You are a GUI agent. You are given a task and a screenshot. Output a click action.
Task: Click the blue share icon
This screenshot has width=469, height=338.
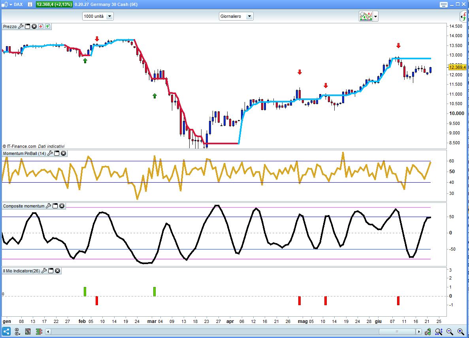[6, 331]
